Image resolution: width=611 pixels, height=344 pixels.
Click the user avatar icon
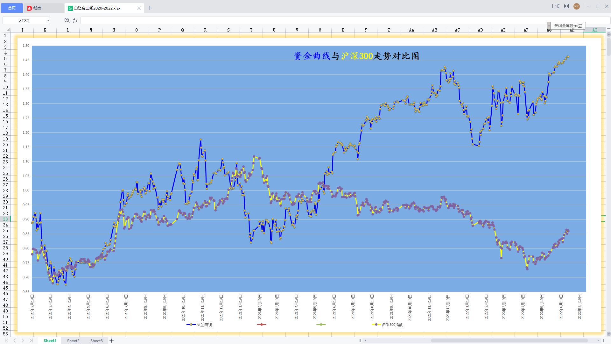(576, 6)
